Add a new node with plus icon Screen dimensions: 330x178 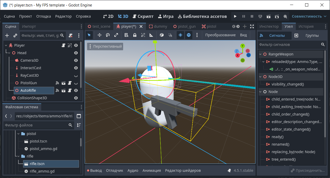pyautogui.click(x=7, y=35)
